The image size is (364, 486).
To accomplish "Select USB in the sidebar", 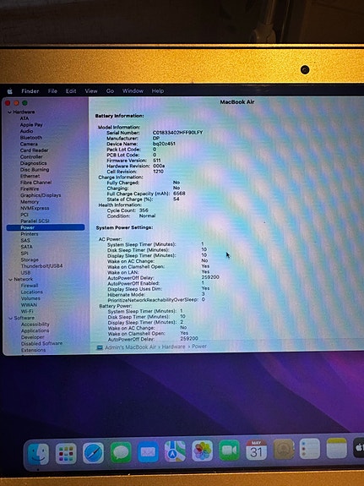I will [x=25, y=273].
